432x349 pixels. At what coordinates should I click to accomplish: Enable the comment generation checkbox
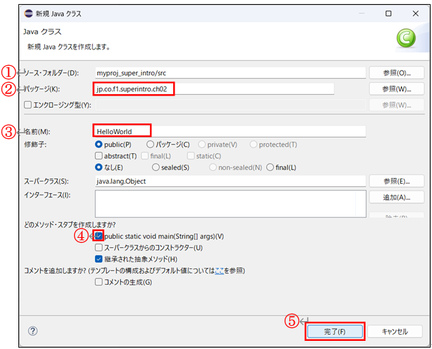(x=99, y=282)
